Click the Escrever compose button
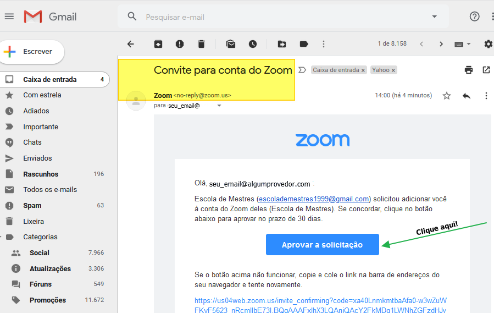494x313 pixels. click(32, 52)
